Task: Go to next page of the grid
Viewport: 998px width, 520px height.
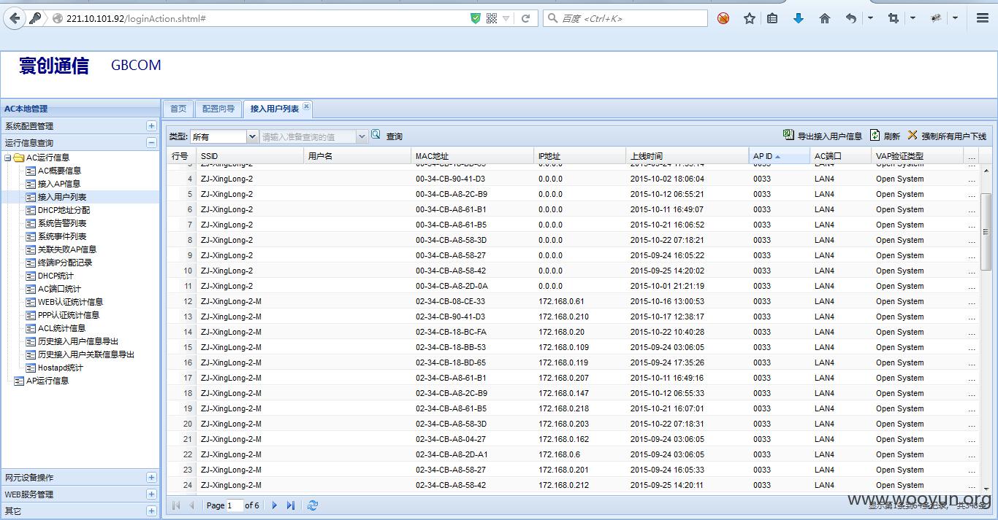Action: coord(275,505)
